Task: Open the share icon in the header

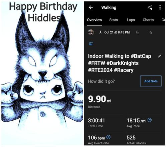Action: [x=150, y=7]
